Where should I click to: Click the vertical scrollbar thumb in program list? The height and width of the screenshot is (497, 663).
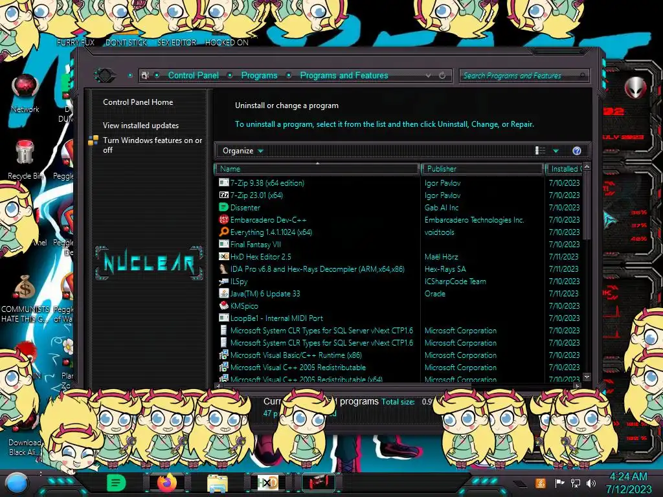click(x=587, y=206)
